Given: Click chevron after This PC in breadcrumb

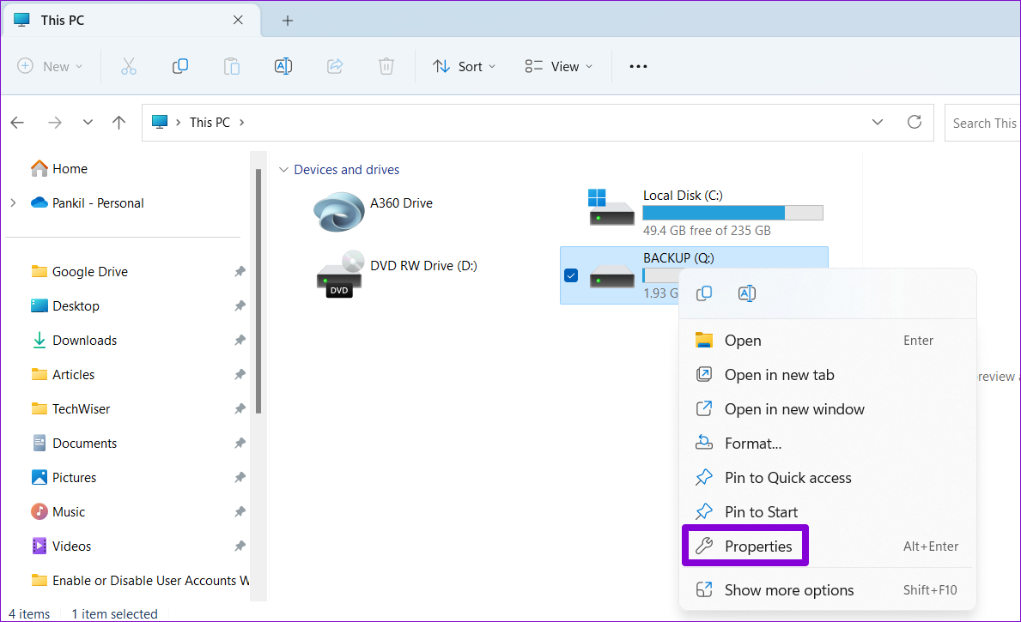Looking at the screenshot, I should pyautogui.click(x=241, y=123).
